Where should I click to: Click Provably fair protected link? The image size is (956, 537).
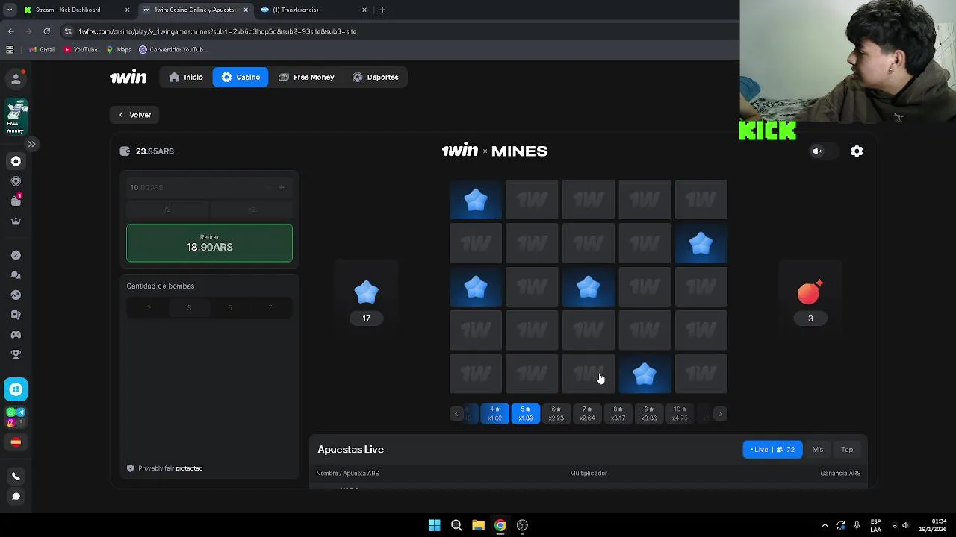(x=164, y=468)
